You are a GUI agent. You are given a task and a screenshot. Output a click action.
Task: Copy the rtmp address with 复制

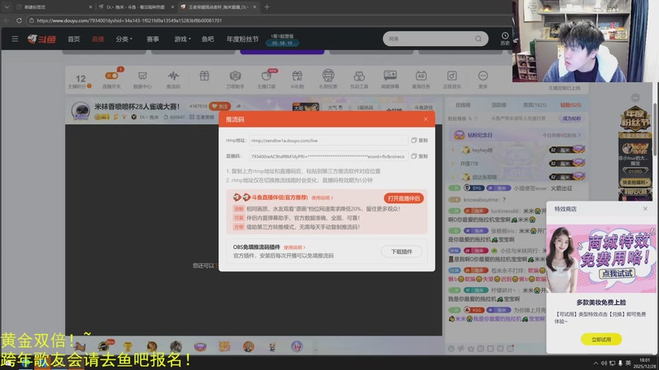pos(419,141)
